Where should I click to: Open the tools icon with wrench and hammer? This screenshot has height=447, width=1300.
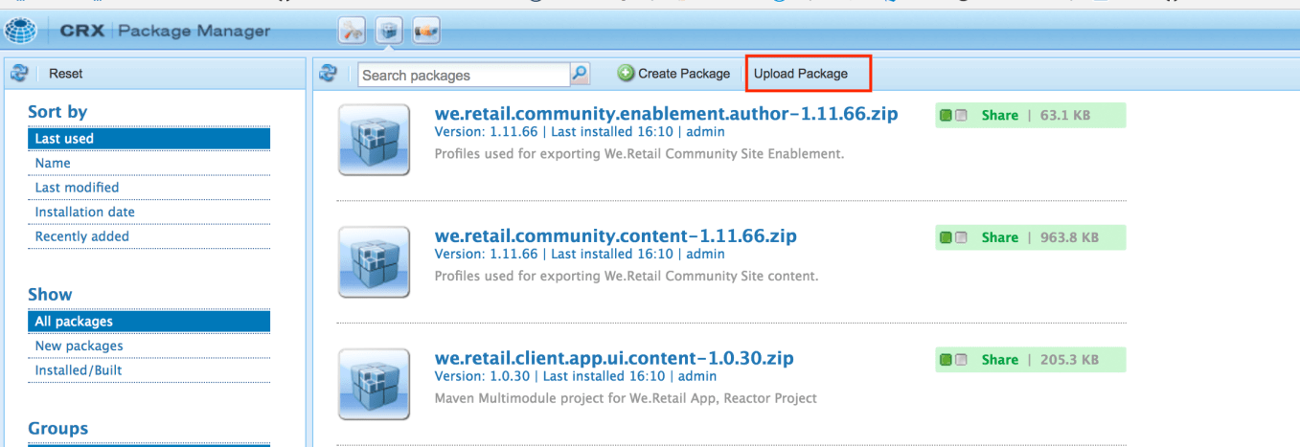pyautogui.click(x=352, y=32)
